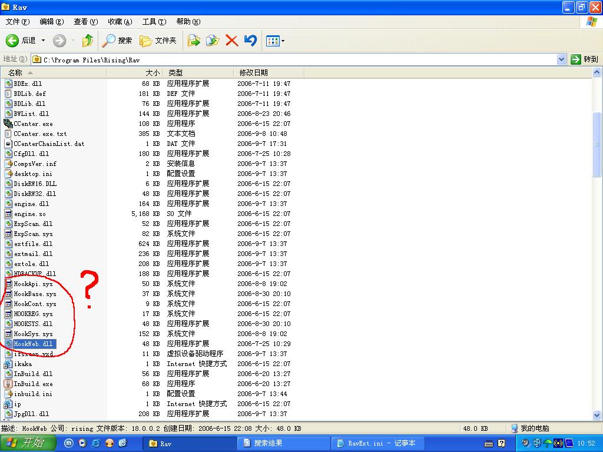Click the Internet Explorer quick launch icon
The height and width of the screenshot is (452, 603).
click(x=96, y=443)
